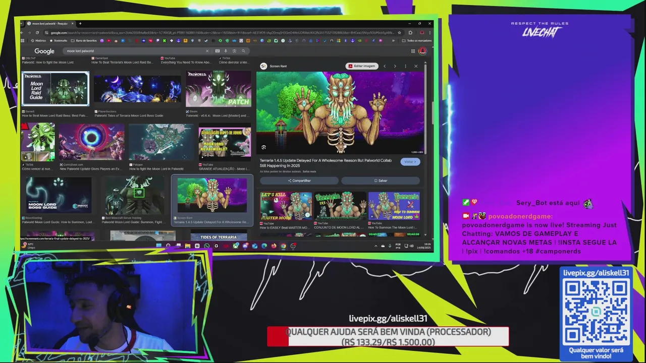Open Bookmarks bar item
This screenshot has width=646, height=363.
(x=59, y=40)
